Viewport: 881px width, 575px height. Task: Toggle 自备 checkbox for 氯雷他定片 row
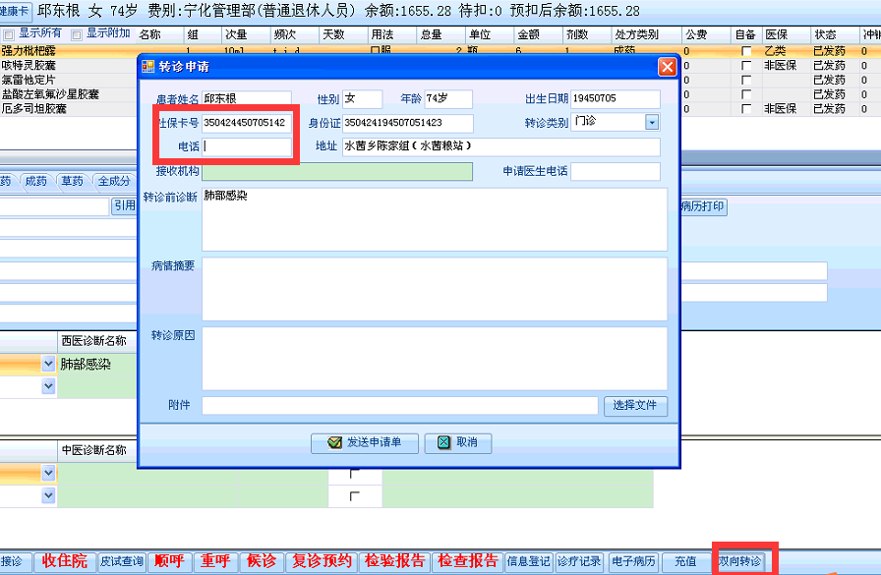746,81
